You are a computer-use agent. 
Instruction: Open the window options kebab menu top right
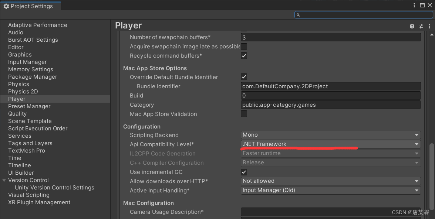pyautogui.click(x=414, y=5)
